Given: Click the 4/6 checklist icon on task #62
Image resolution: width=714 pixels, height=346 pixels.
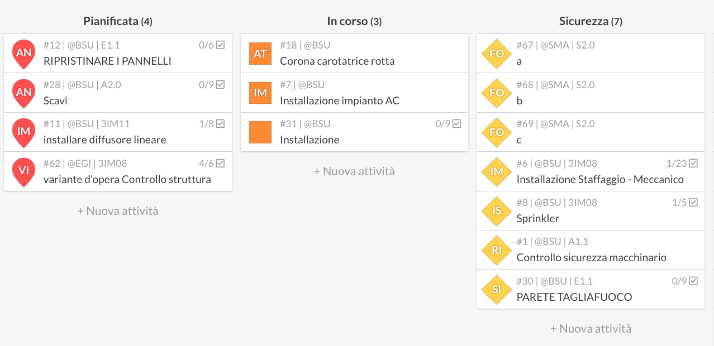Looking at the screenshot, I should pos(220,164).
